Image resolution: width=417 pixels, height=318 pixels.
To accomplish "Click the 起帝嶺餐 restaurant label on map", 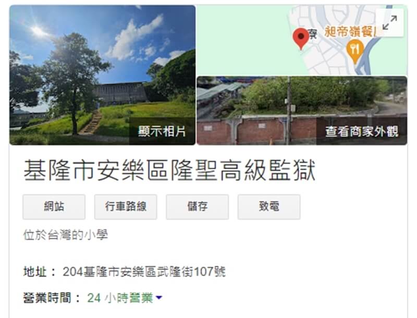I will [350, 32].
